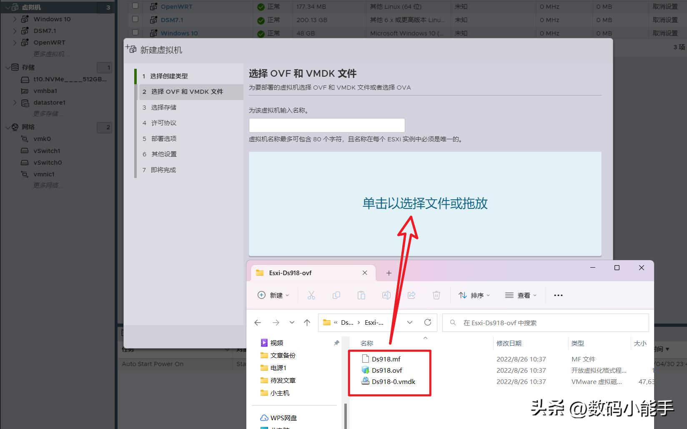Paste using the Paste toolbar icon
Viewport: 687px width, 429px height.
click(361, 295)
